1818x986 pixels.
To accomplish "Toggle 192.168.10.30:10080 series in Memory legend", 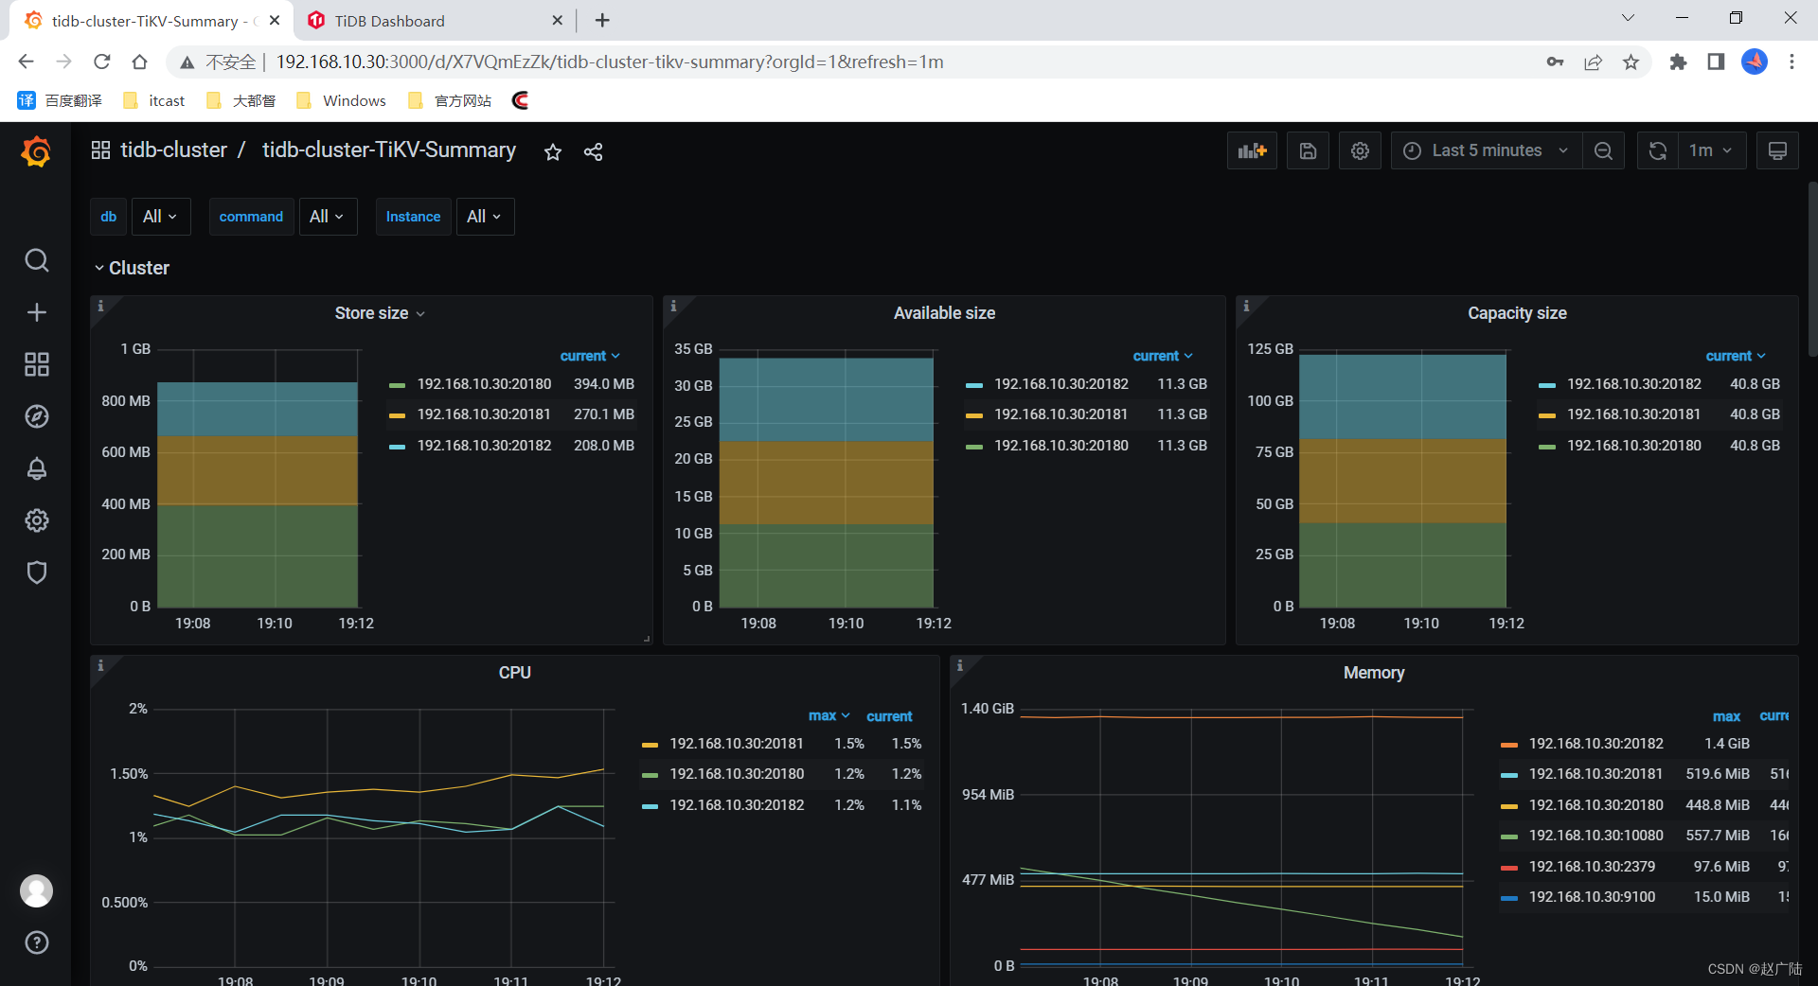I will [1595, 836].
